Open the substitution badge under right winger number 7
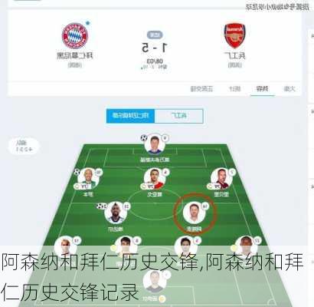 pos(214,187)
